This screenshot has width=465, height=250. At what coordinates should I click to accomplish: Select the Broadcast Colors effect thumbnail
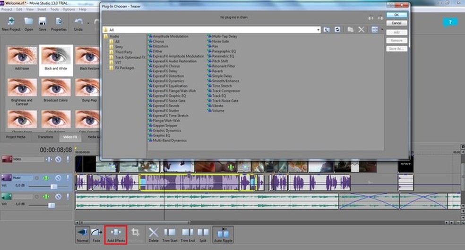56,91
